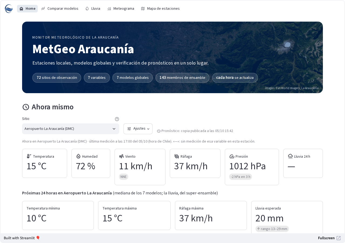The image size is (345, 243).
Task: Click the Mapa de estaciones map icon
Action: point(143,9)
